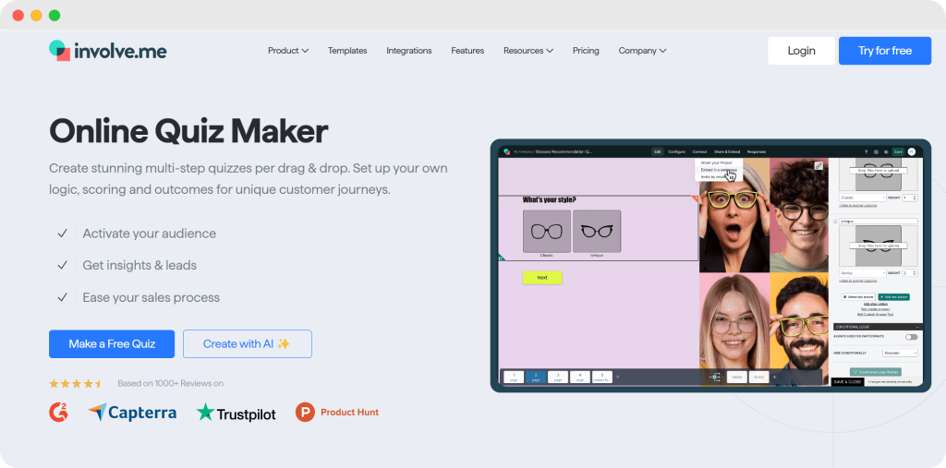Screen dimensions: 946x468
Task: Open the settings gear in editor preview
Action: point(876,152)
